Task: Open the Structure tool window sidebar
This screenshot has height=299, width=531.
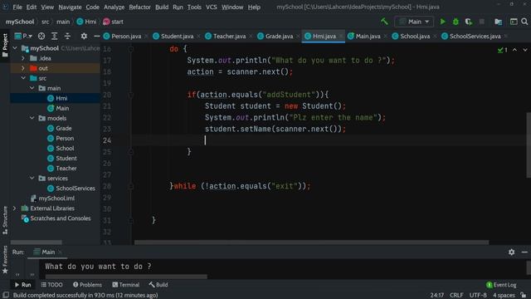Action: click(x=5, y=220)
